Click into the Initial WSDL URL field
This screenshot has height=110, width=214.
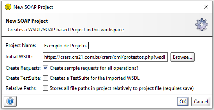point(106,57)
